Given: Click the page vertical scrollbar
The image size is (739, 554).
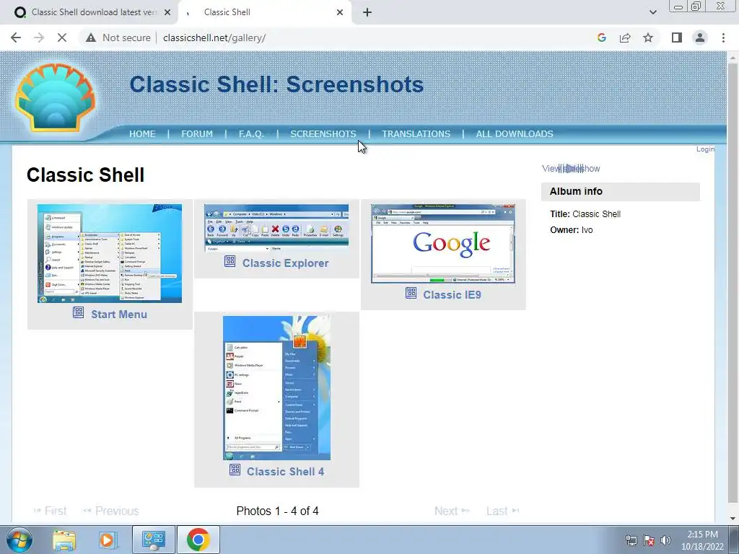Looking at the screenshot, I should [733, 283].
